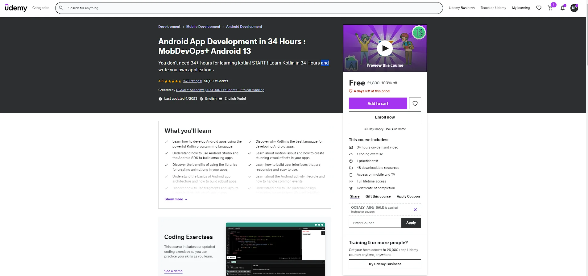Go to My learning
Viewport: 588px width, 276px height.
521,8
